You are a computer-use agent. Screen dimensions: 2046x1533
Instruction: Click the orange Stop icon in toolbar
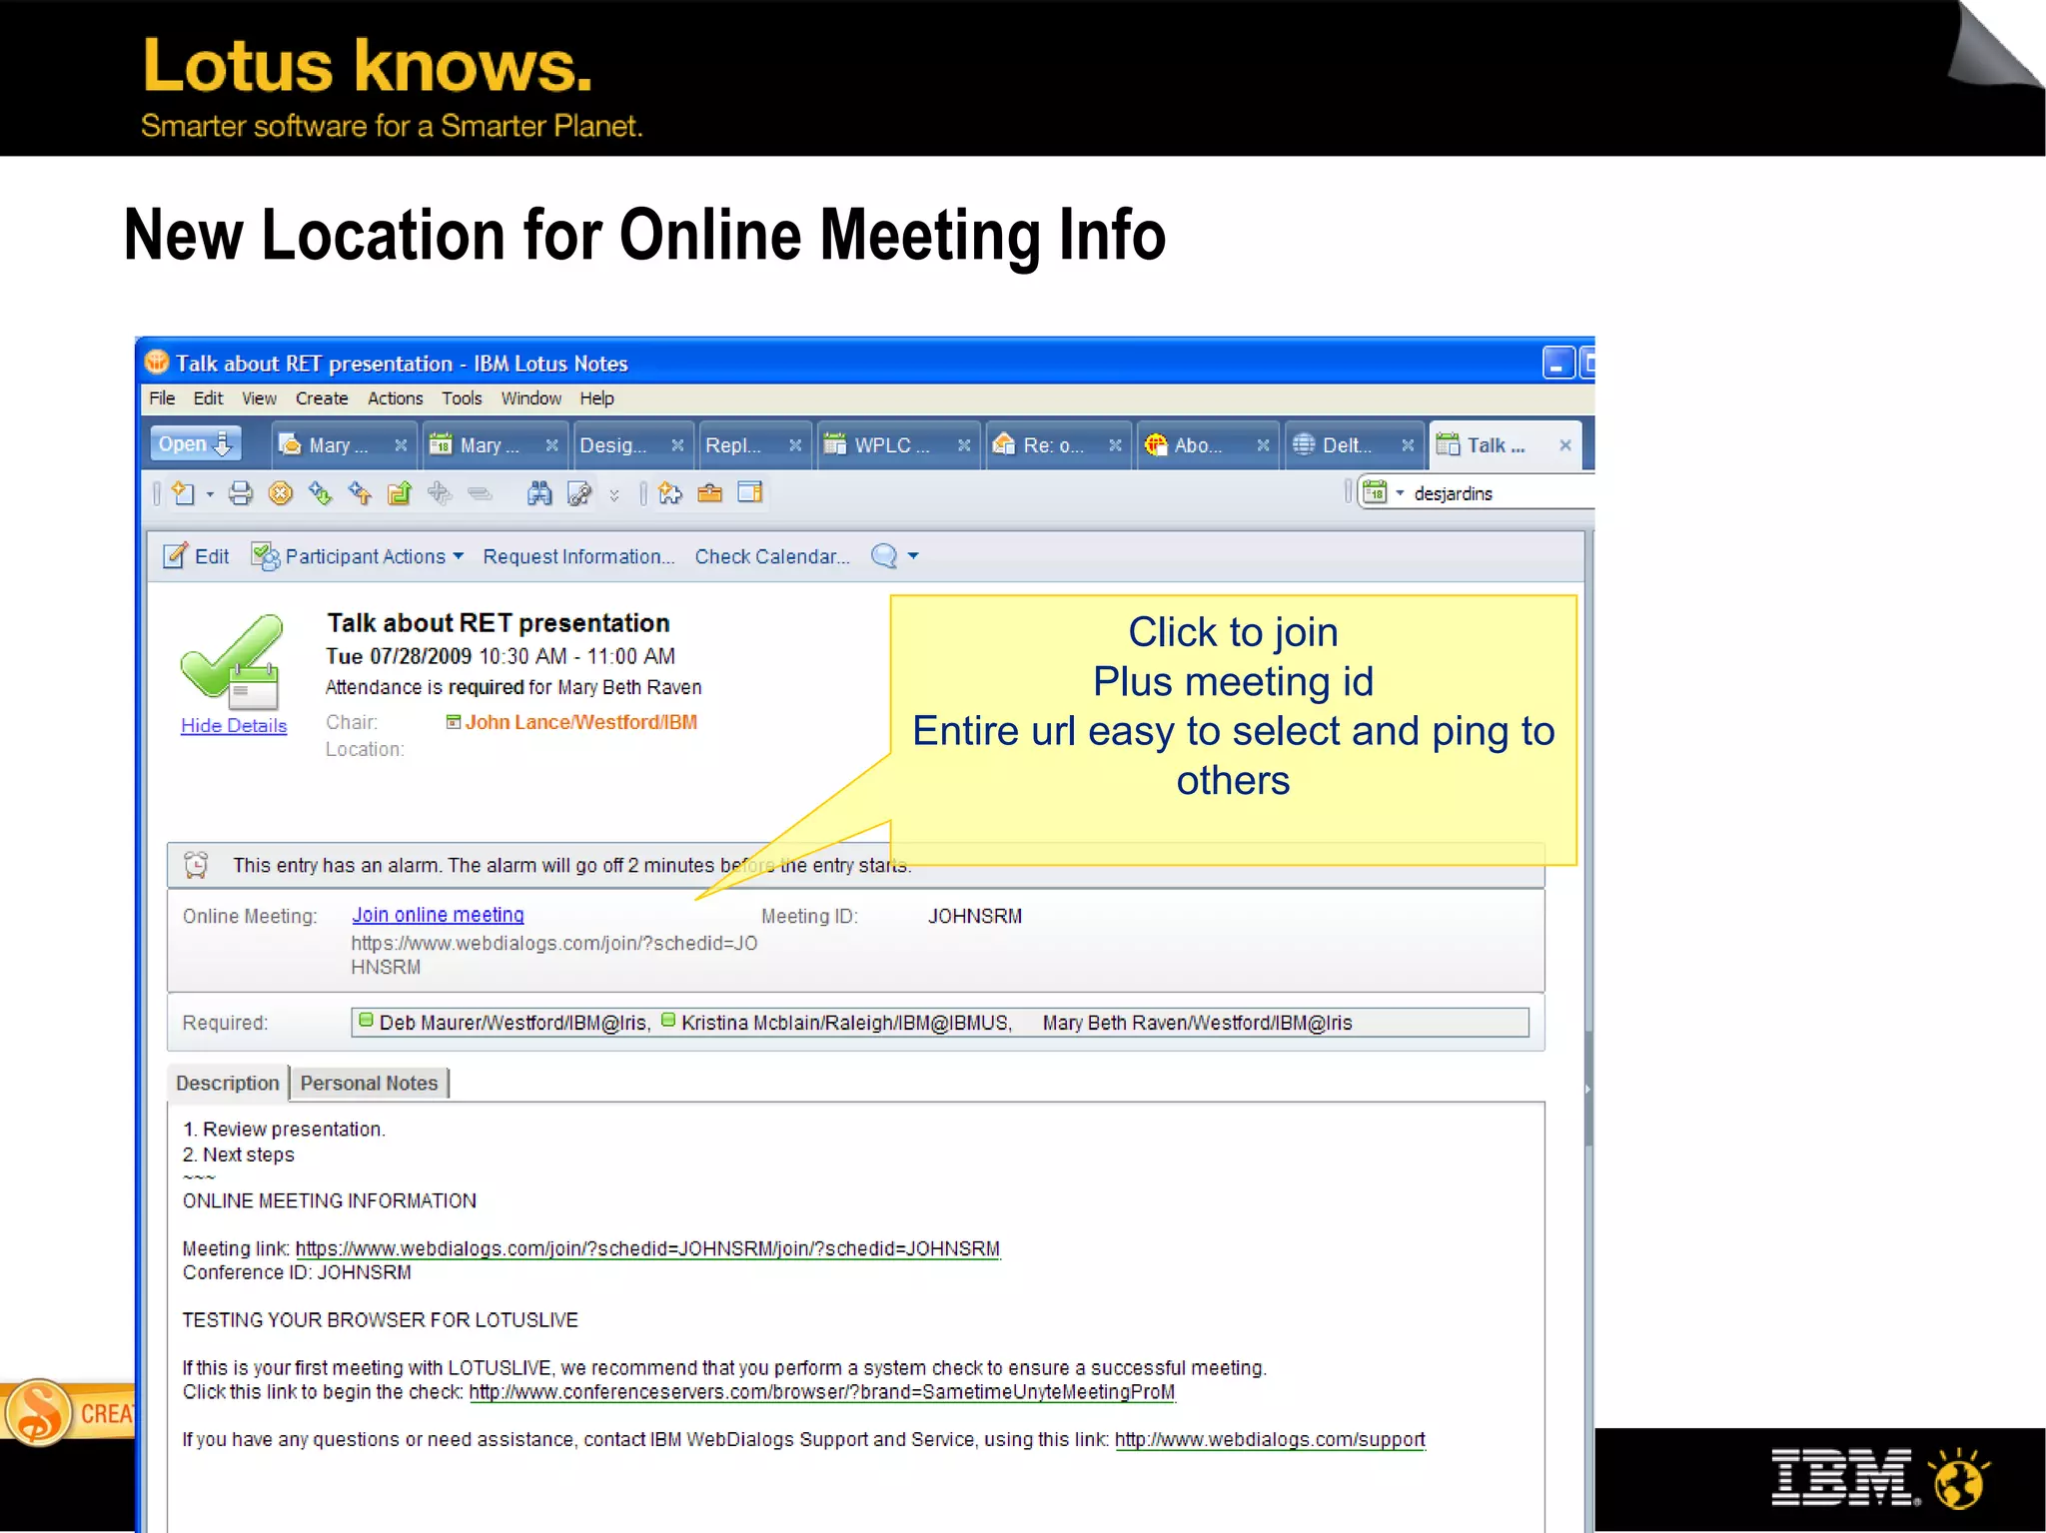pyautogui.click(x=281, y=493)
